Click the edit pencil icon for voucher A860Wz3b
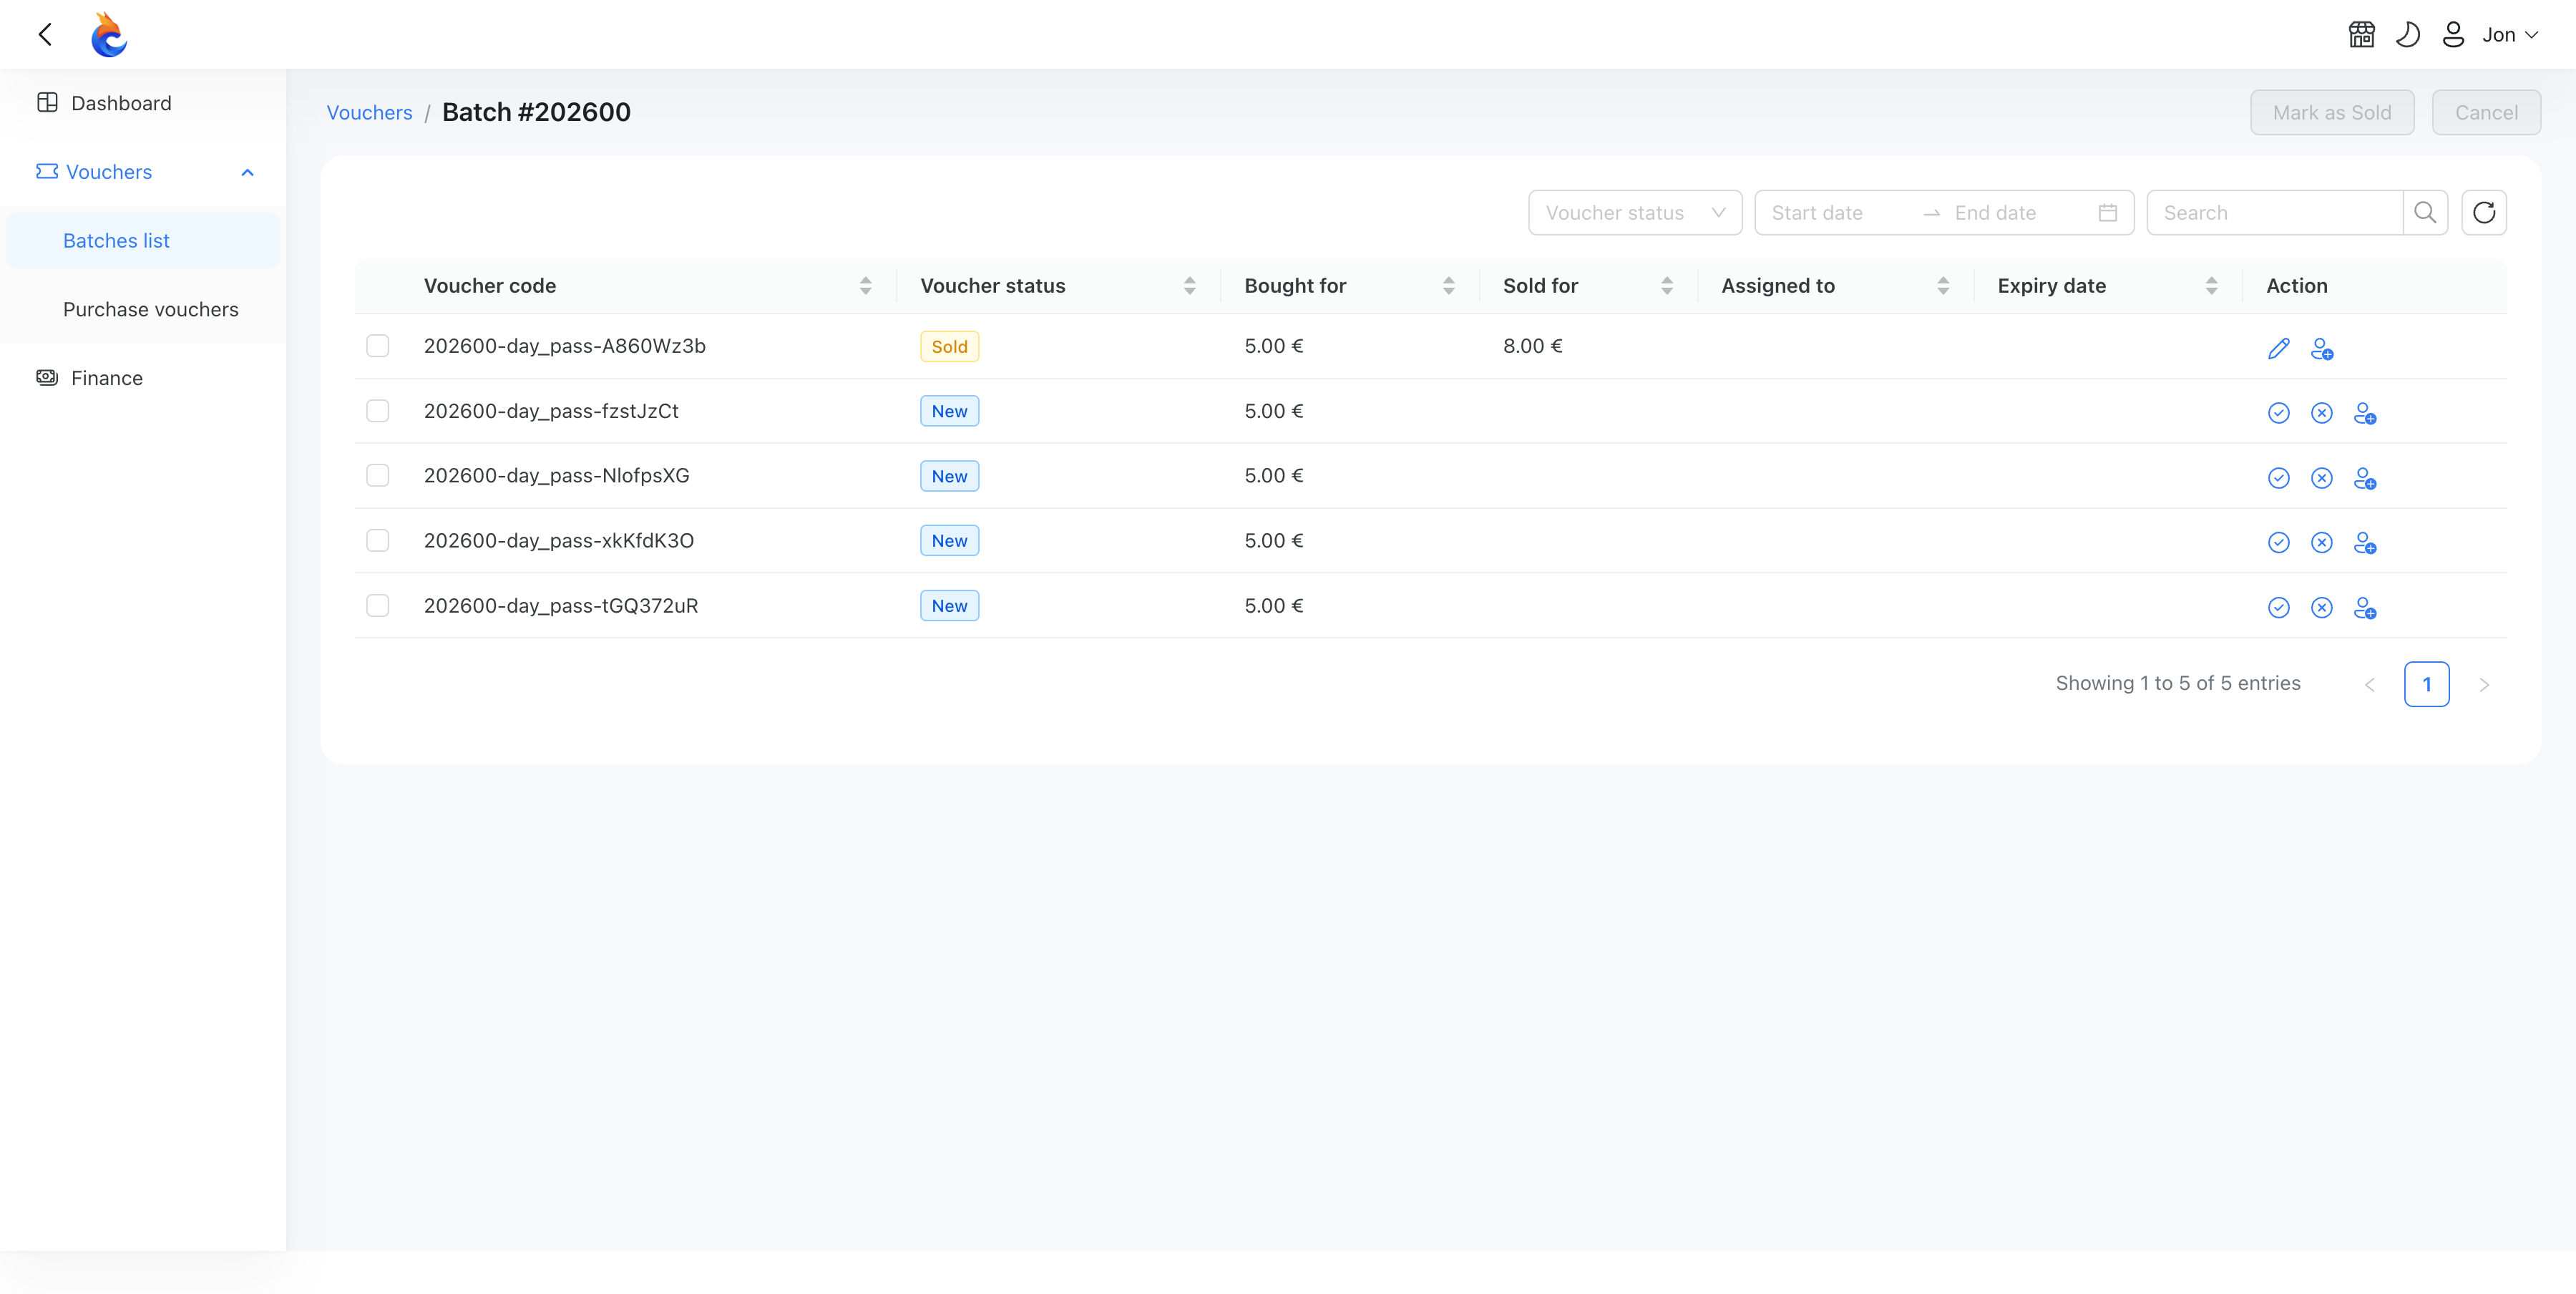The width and height of the screenshot is (2576, 1294). point(2278,348)
